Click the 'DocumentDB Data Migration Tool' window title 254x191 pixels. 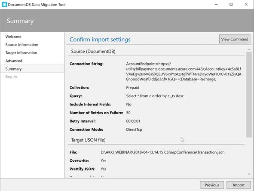37,5
